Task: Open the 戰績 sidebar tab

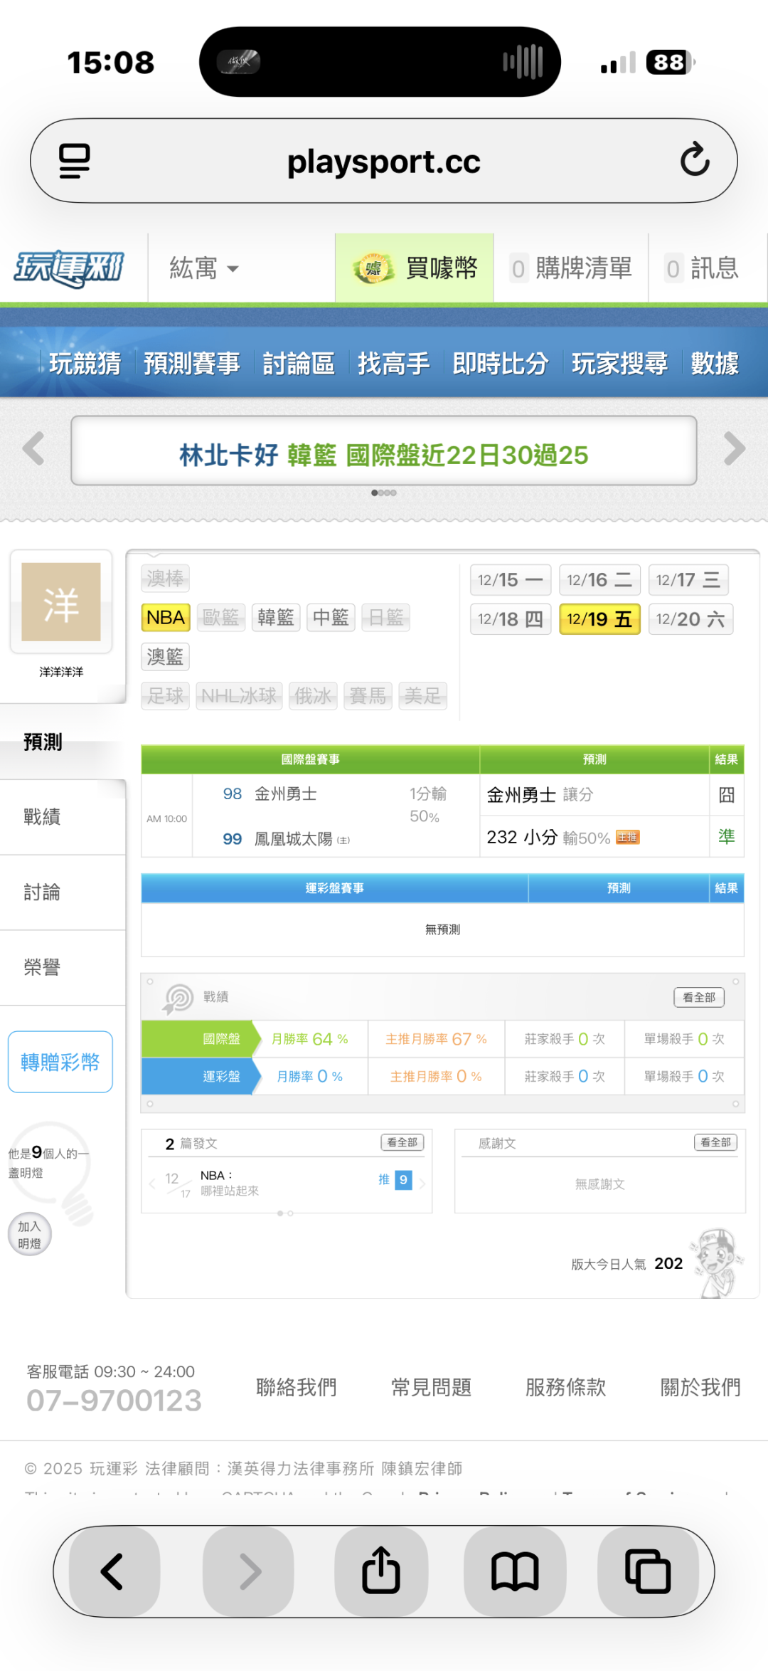Action: click(x=43, y=817)
